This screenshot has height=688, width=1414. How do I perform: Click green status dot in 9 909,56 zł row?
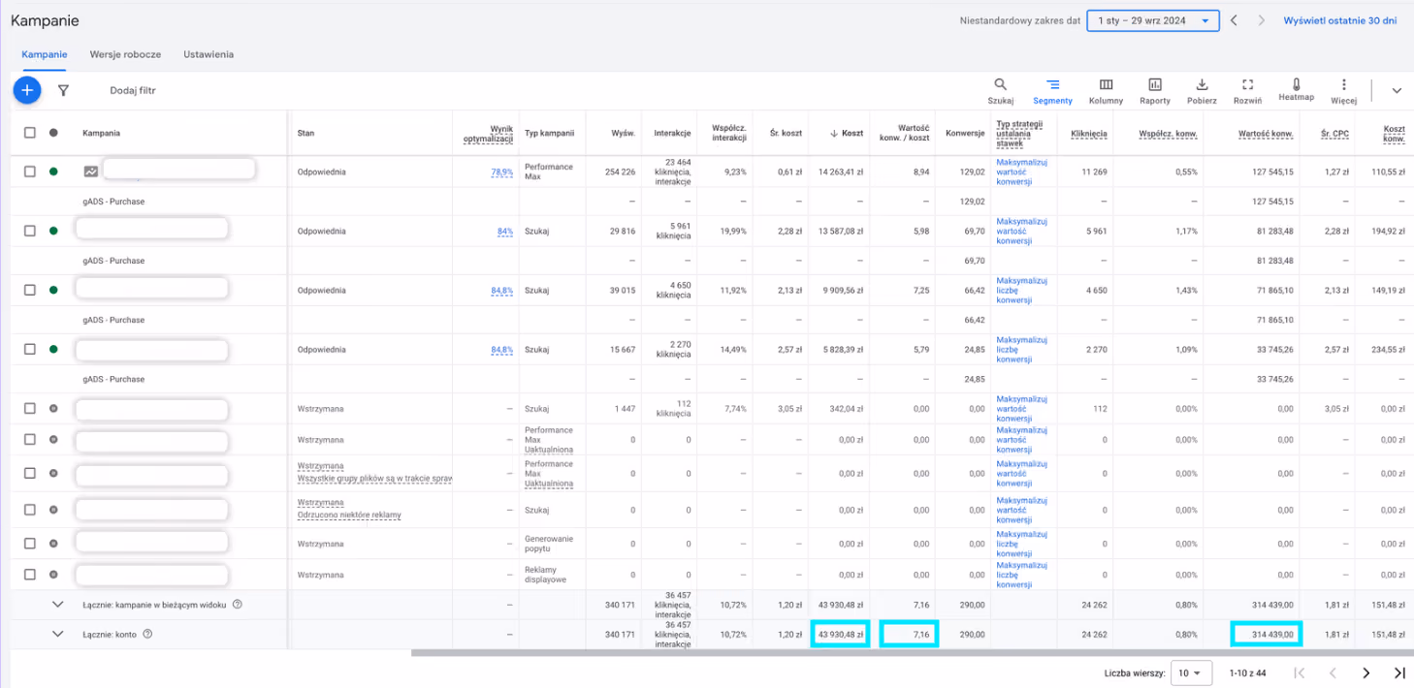tap(53, 290)
